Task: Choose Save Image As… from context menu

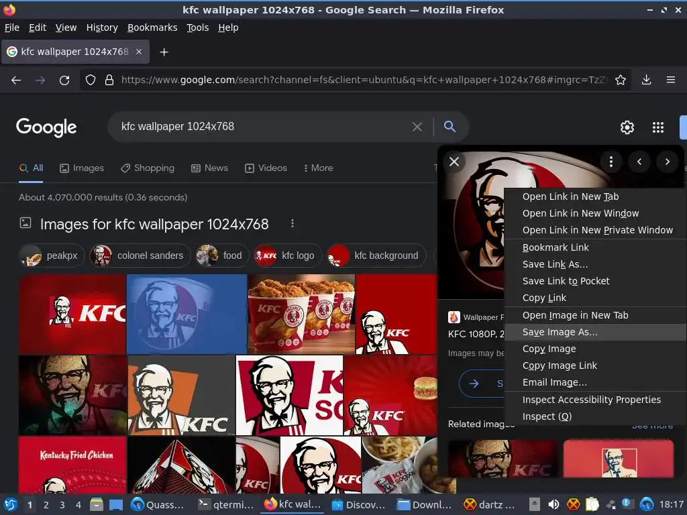Action: 596,332
